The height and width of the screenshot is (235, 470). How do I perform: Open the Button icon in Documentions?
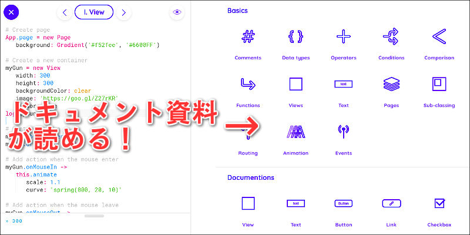coord(344,203)
